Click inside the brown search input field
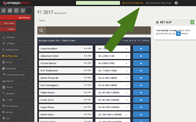Viewport: 196px width, 122px height. pyautogui.click(x=98, y=30)
